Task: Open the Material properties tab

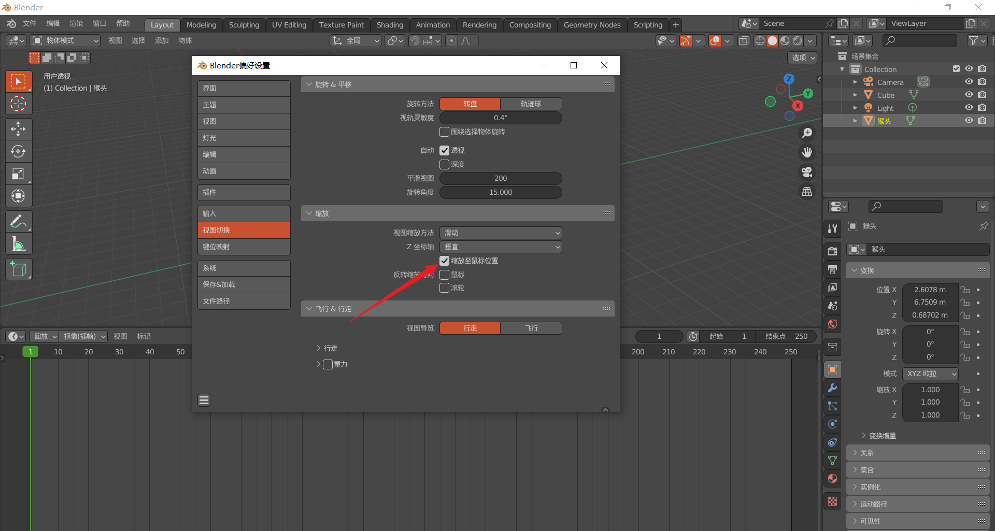Action: (833, 478)
